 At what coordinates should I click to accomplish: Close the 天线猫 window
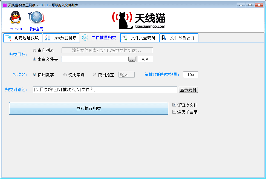(x=259, y=5)
